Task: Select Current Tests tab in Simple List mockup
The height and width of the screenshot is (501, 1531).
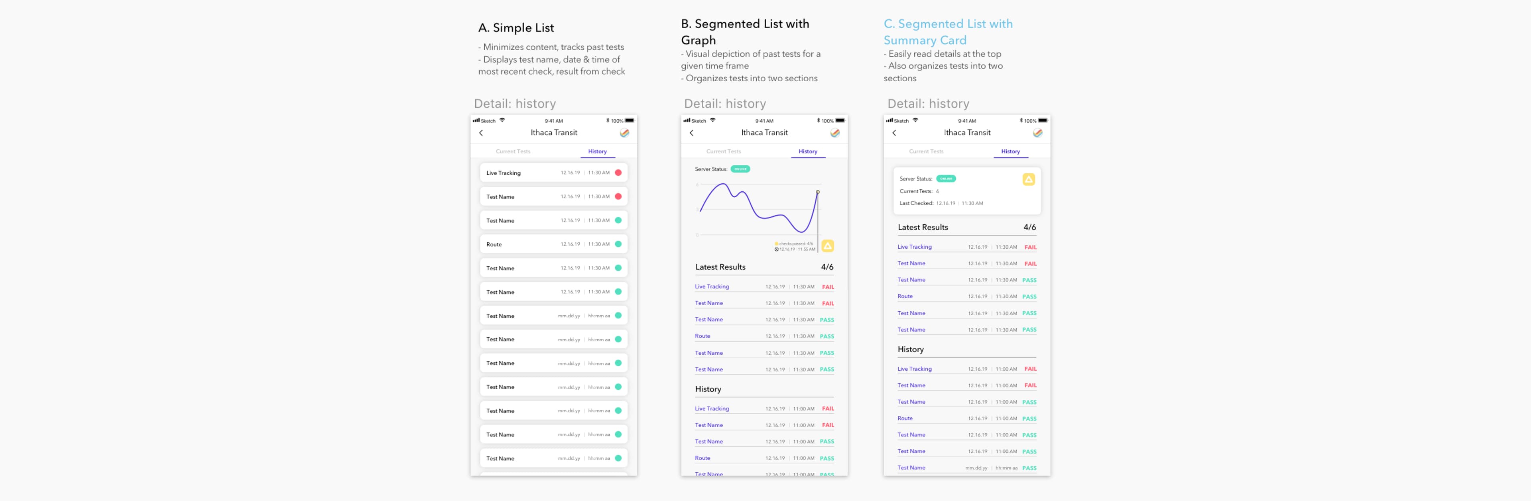Action: click(513, 151)
